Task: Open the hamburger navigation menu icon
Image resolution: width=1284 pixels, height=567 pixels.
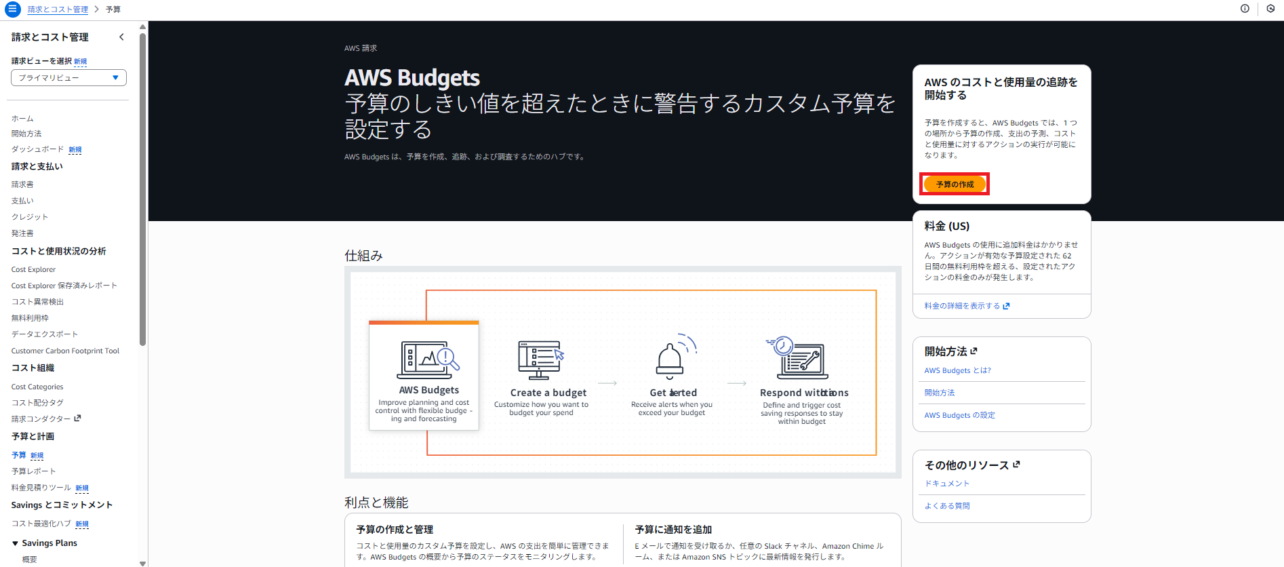Action: pos(12,9)
